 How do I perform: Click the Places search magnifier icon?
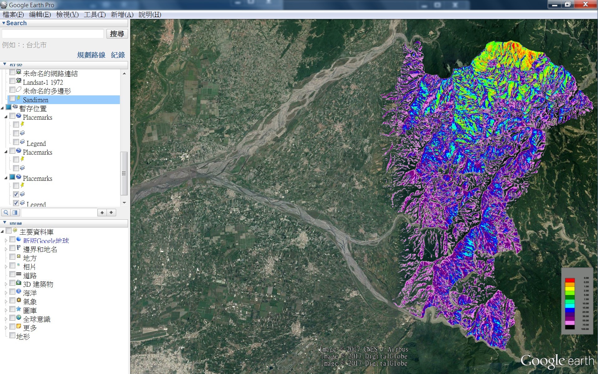click(6, 213)
